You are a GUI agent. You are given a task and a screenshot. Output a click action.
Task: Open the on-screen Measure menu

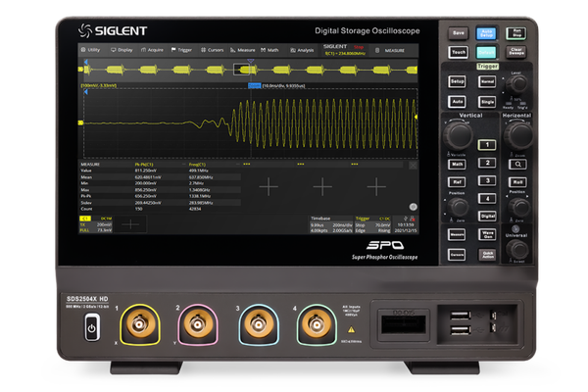(243, 50)
